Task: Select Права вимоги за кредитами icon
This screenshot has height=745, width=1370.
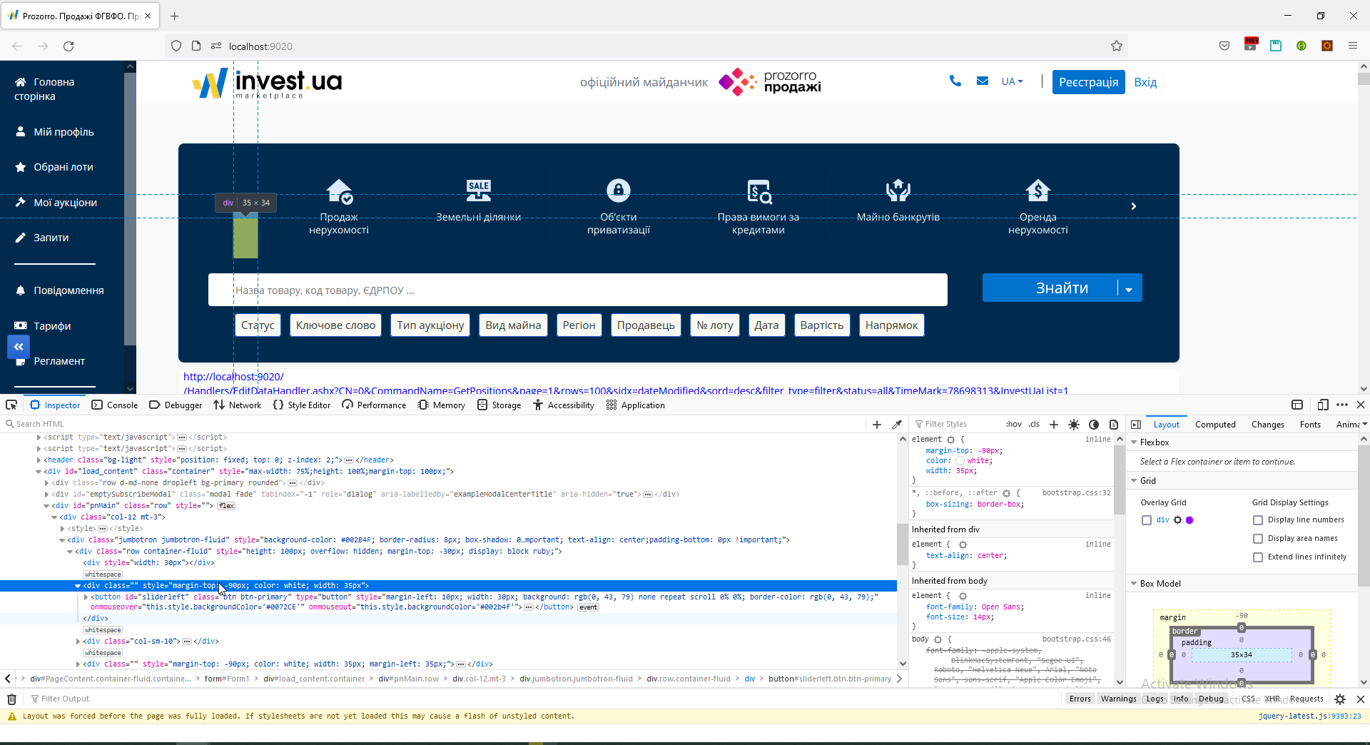Action: point(759,191)
